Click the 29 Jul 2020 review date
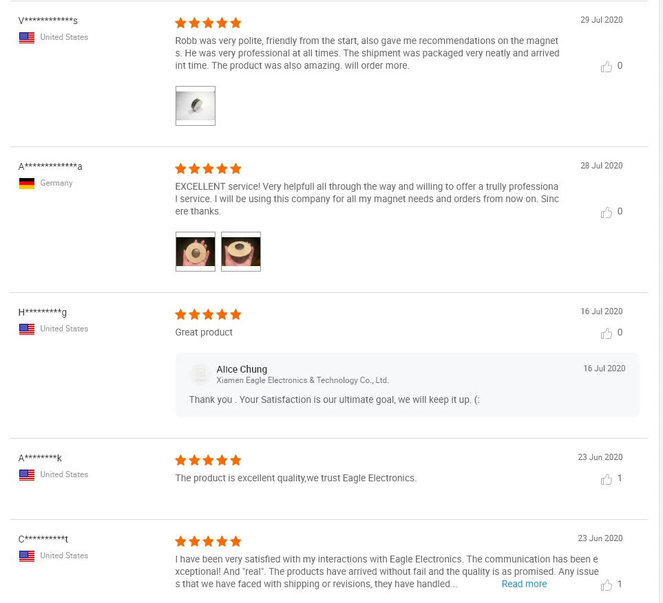 pyautogui.click(x=601, y=20)
